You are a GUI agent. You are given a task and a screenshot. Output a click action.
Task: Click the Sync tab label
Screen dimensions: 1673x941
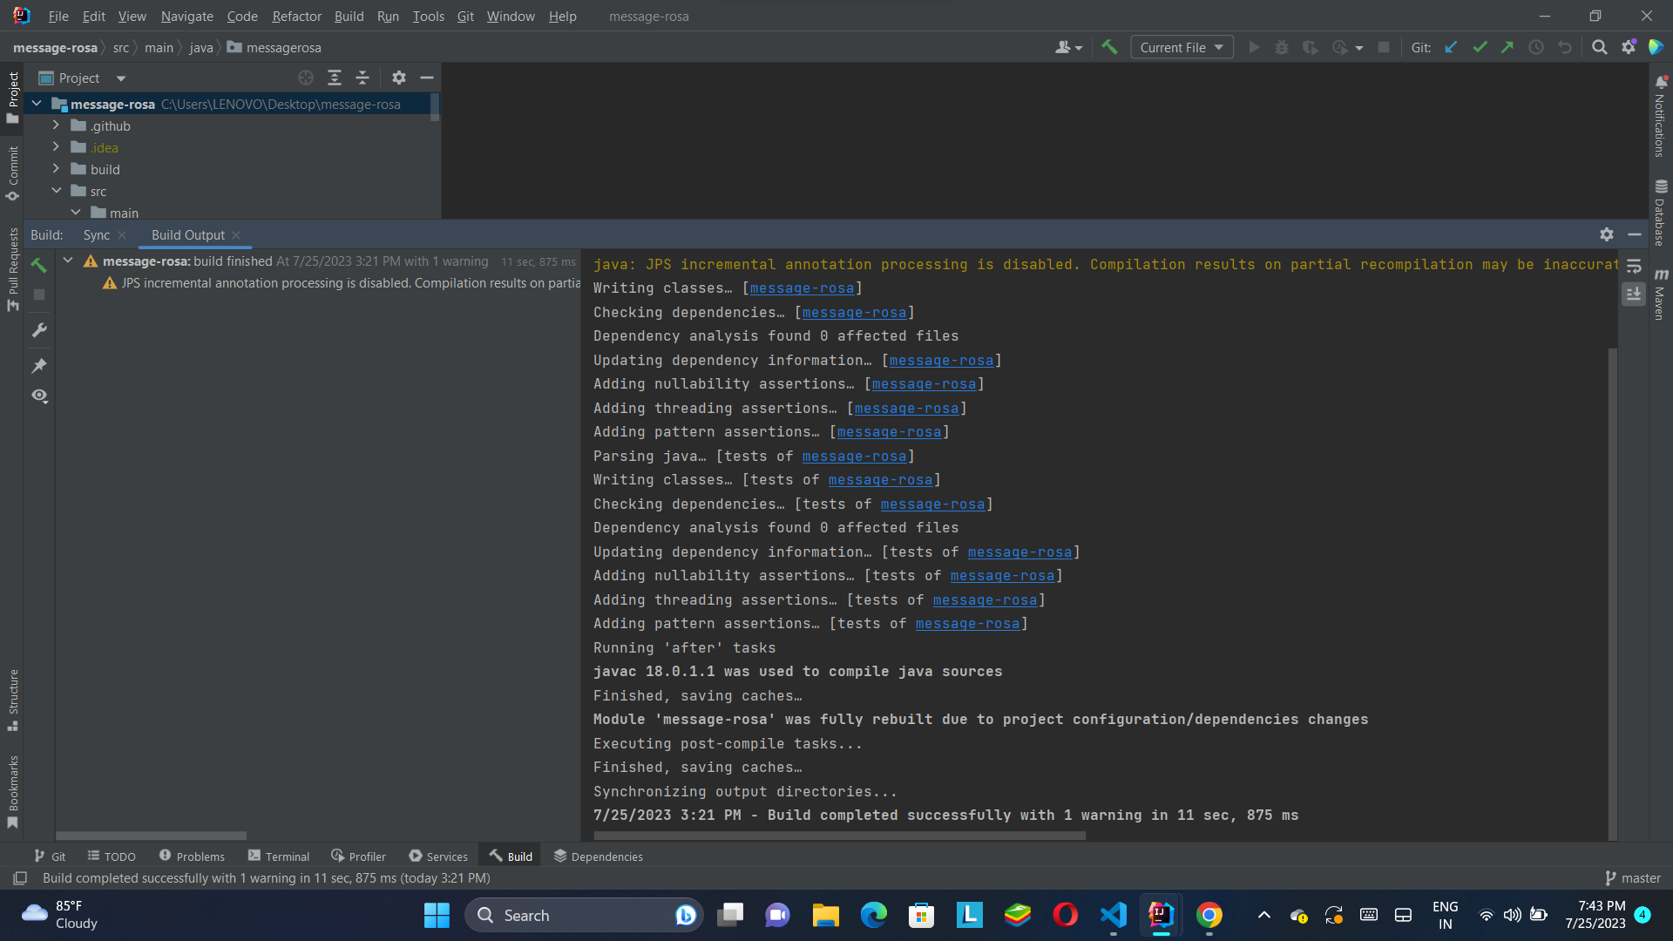click(x=95, y=234)
